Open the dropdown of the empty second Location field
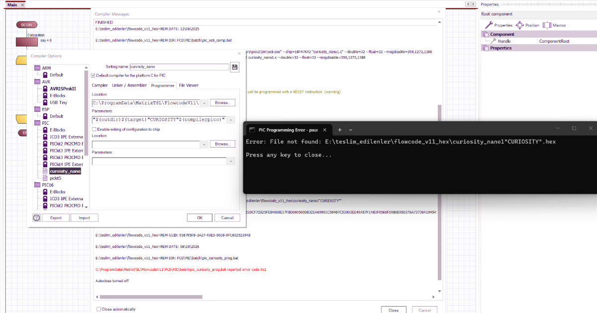597x313 pixels. click(x=205, y=144)
